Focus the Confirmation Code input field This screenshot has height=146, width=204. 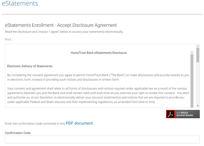point(102,139)
